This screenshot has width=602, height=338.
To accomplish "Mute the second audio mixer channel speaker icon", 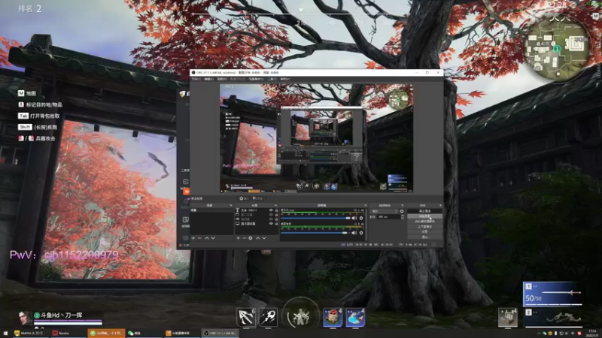I will click(354, 233).
